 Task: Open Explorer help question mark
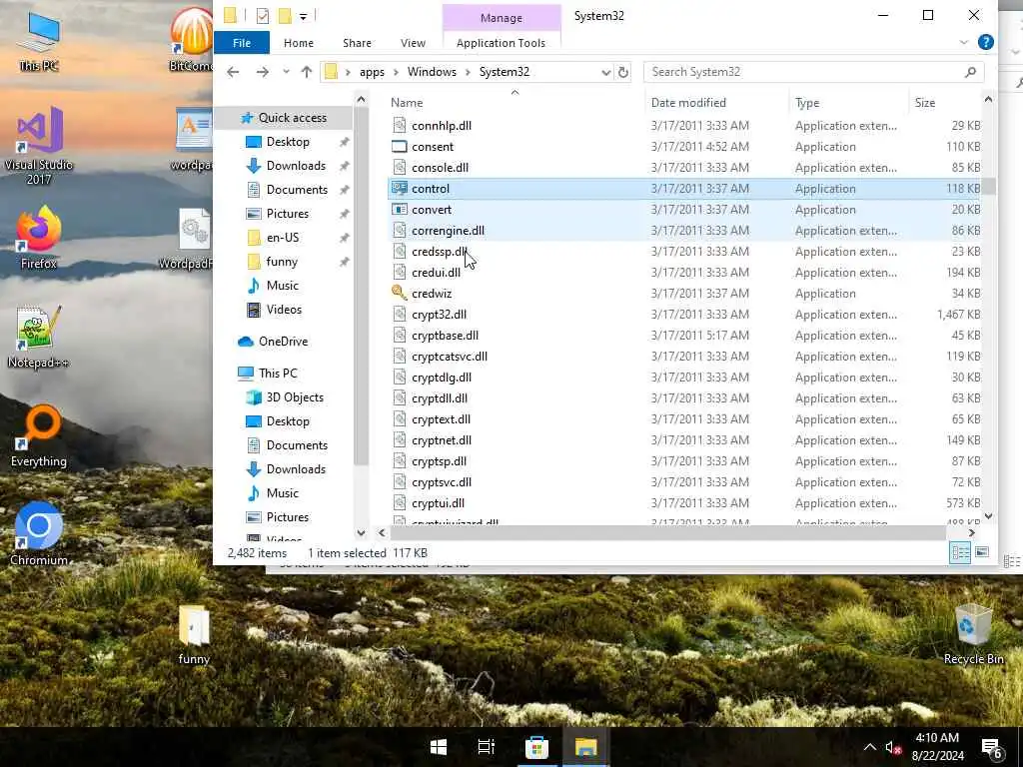986,42
